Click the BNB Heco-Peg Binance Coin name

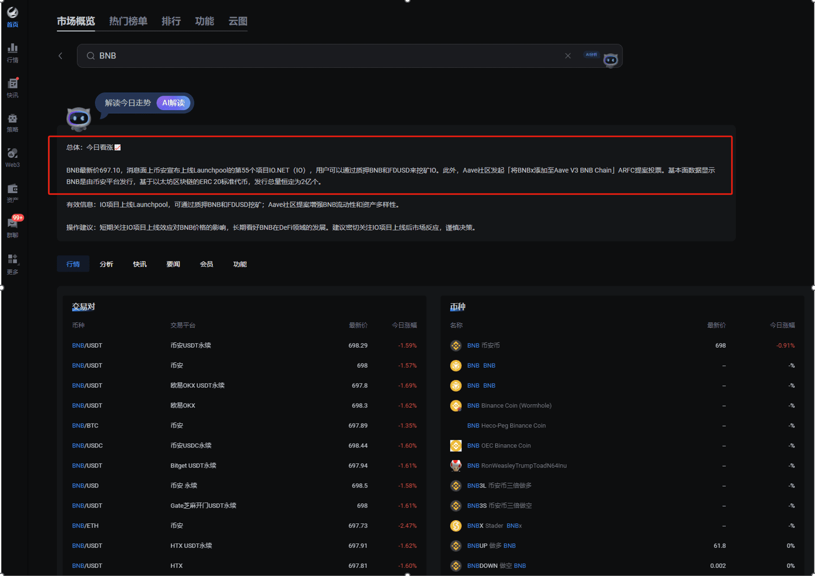506,426
